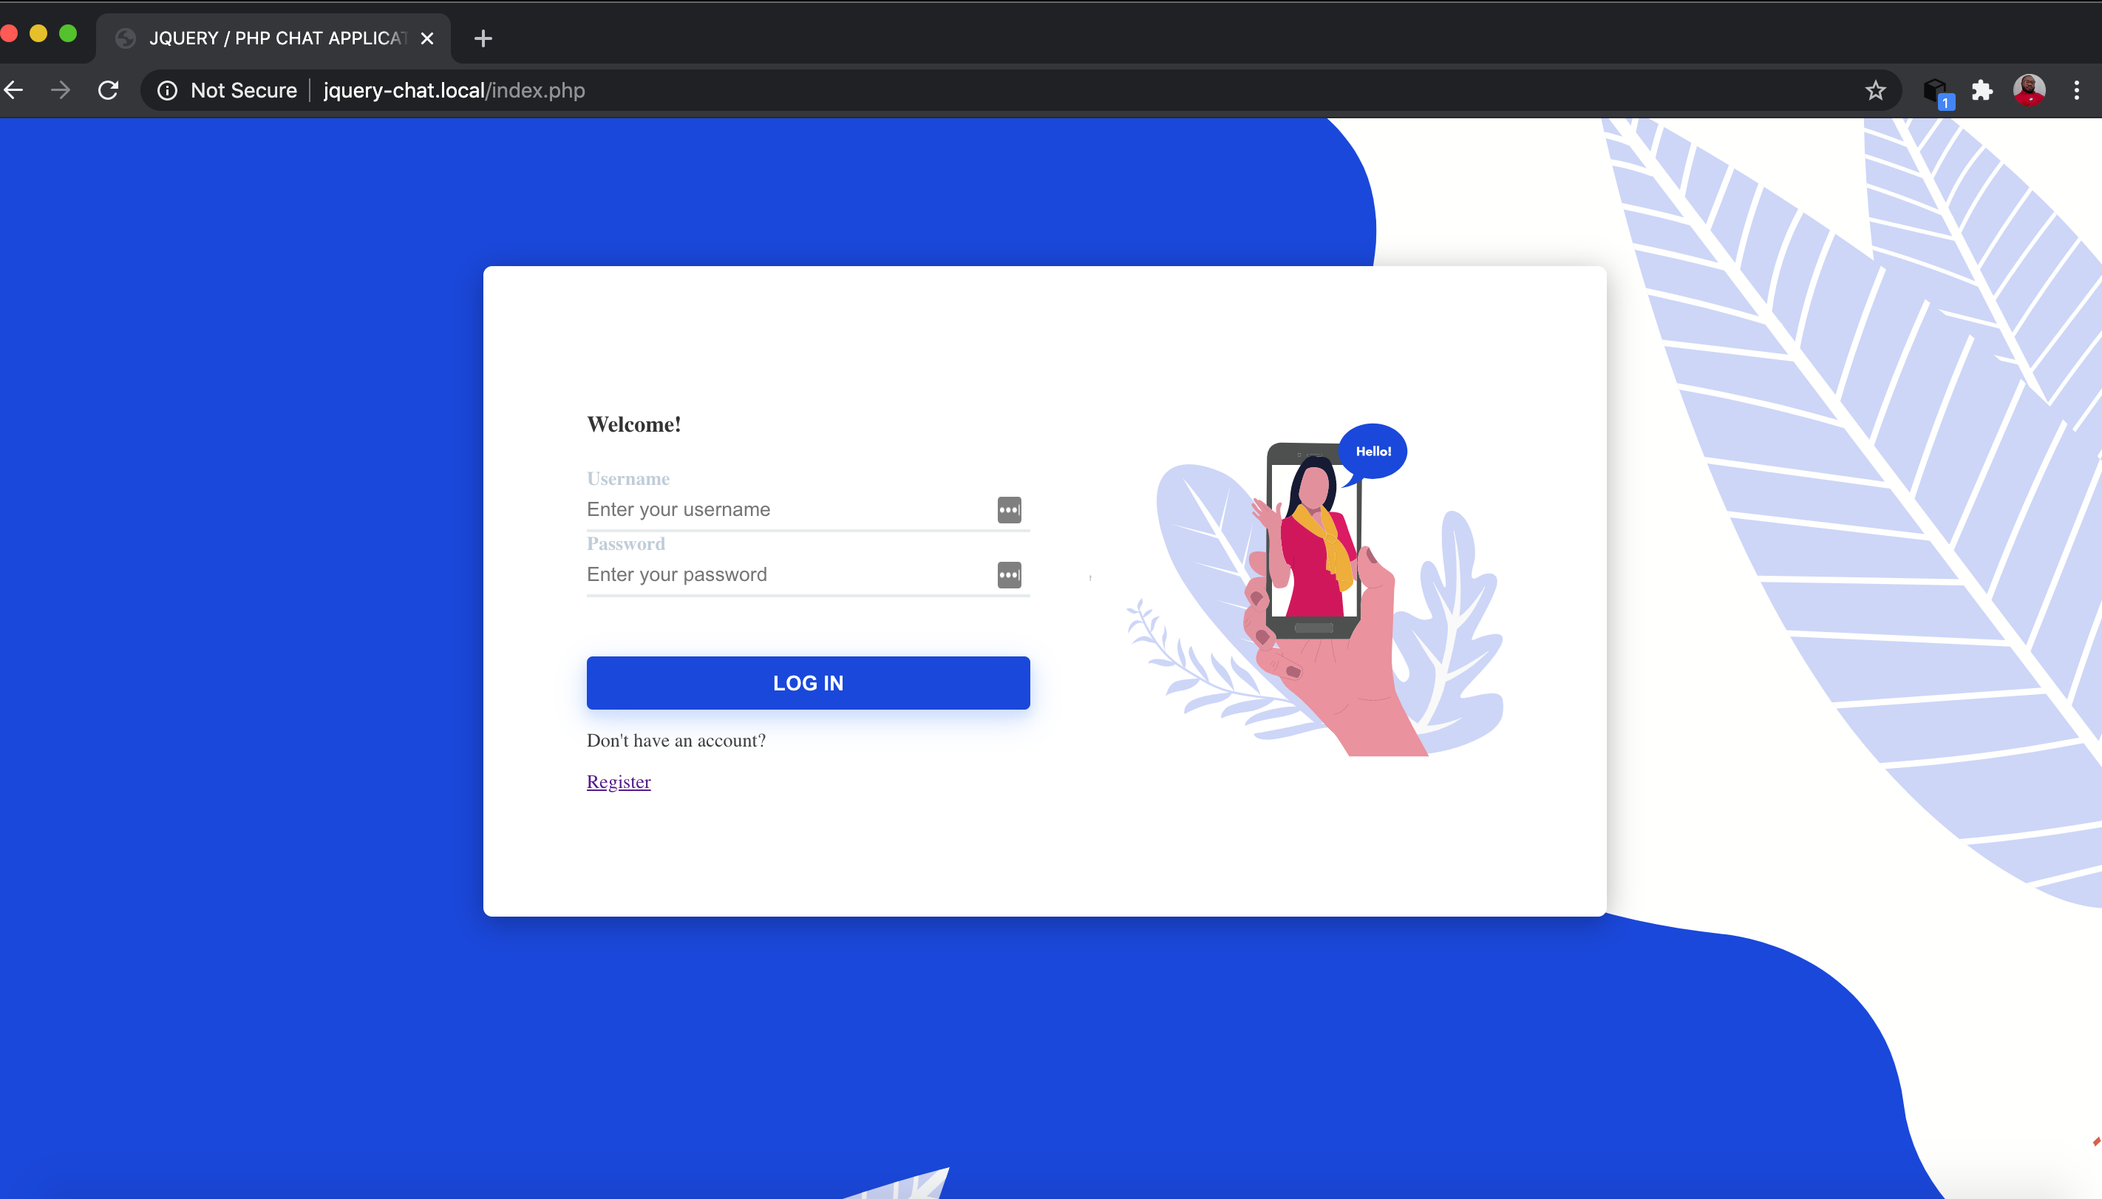Viewport: 2102px width, 1199px height.
Task: Click the Username label
Action: [627, 478]
